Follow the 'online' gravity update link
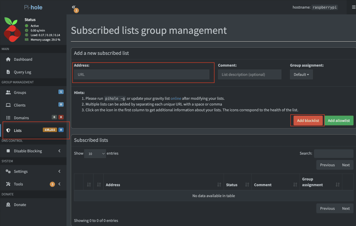The width and height of the screenshot is (356, 226). [176, 98]
